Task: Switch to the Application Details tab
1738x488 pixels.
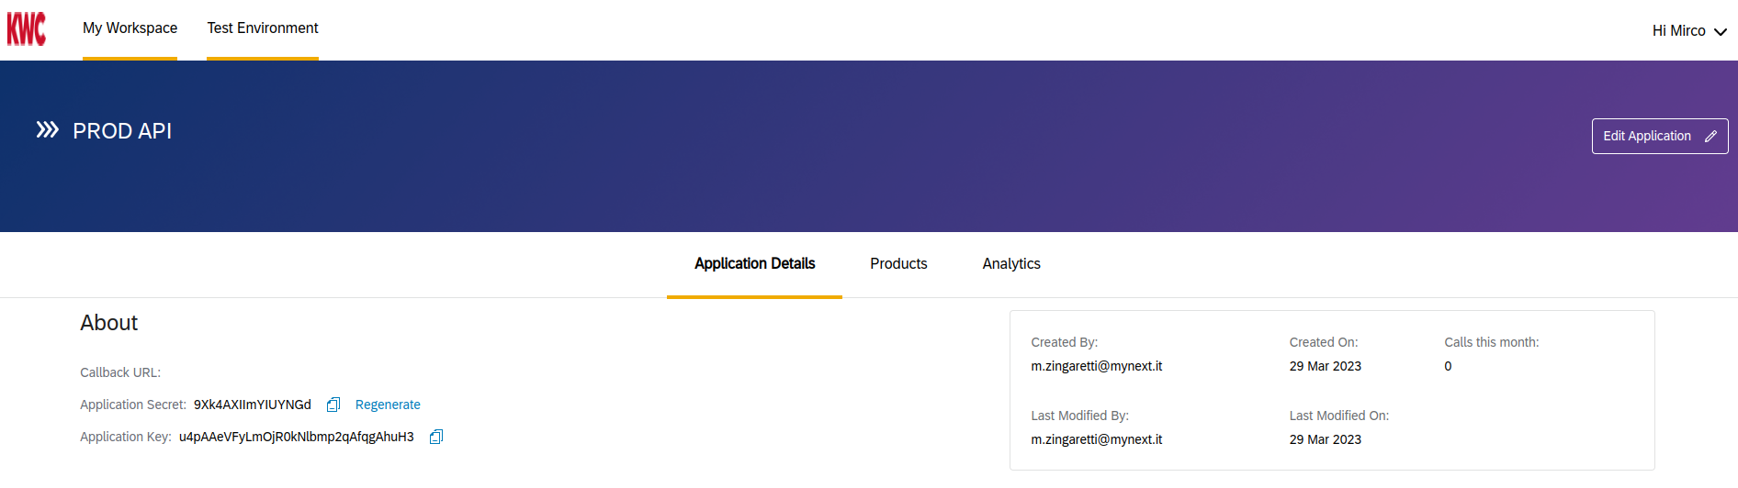Action: coord(754,263)
